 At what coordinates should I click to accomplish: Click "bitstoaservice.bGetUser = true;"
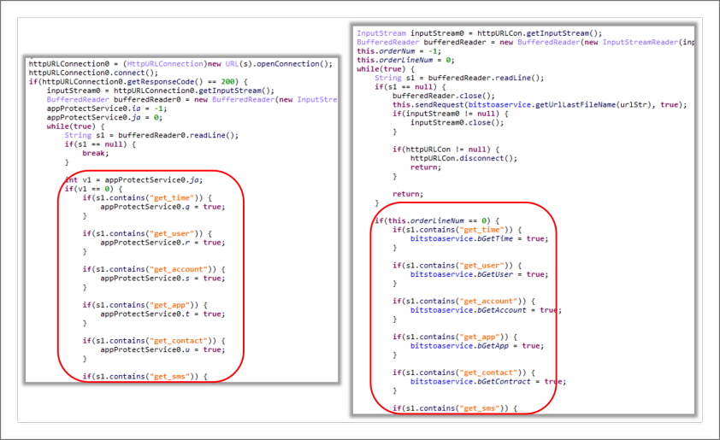tap(480, 274)
